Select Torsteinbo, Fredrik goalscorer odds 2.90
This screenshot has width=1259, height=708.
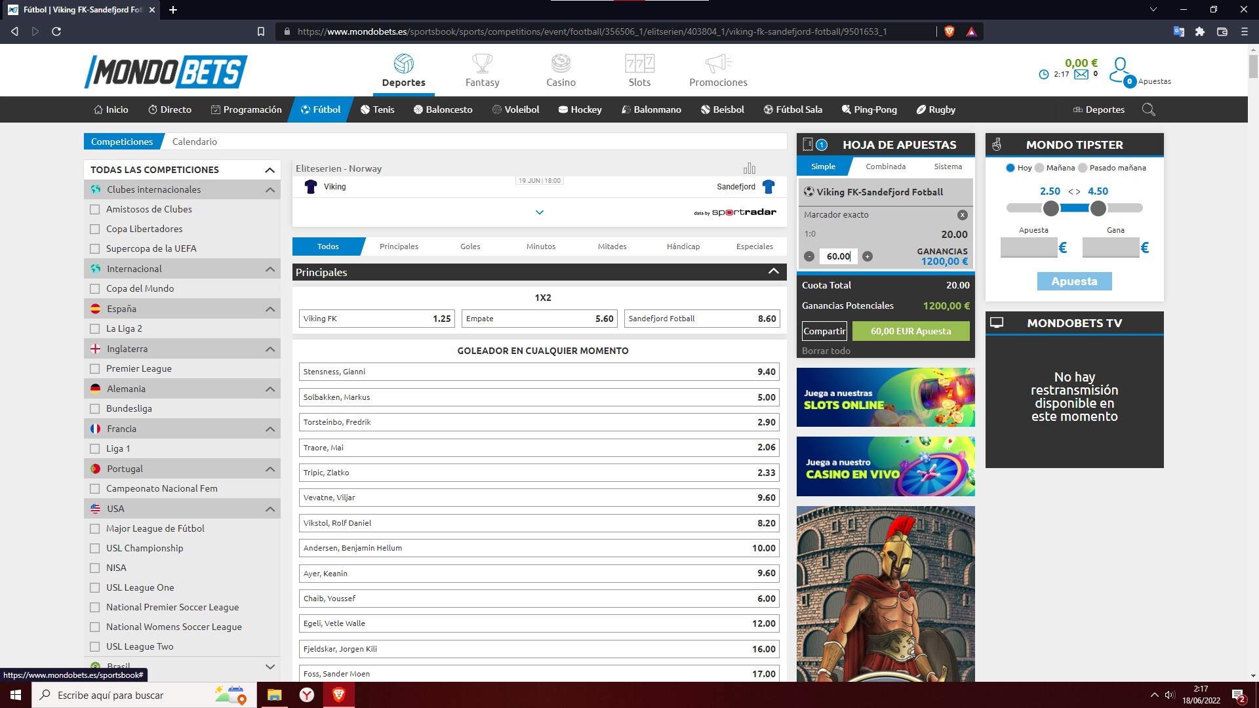click(x=539, y=422)
